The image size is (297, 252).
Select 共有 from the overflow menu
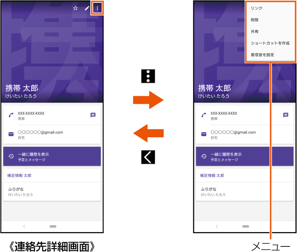pyautogui.click(x=255, y=31)
